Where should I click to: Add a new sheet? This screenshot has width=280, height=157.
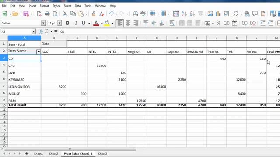27,154
